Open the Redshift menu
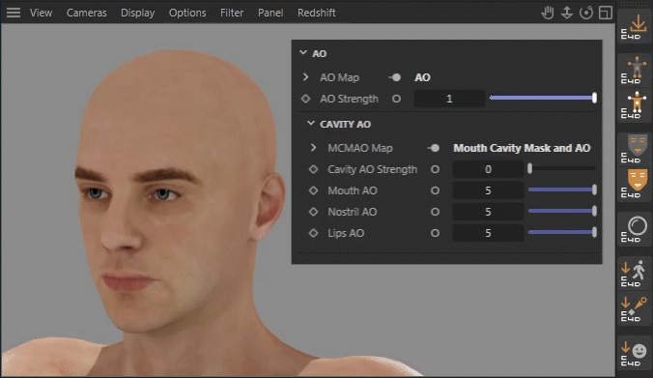Screen dimensions: 653x378 [x=317, y=13]
